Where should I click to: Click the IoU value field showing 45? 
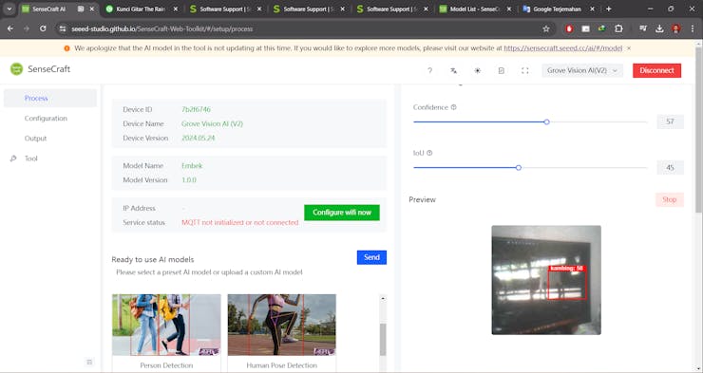click(670, 167)
